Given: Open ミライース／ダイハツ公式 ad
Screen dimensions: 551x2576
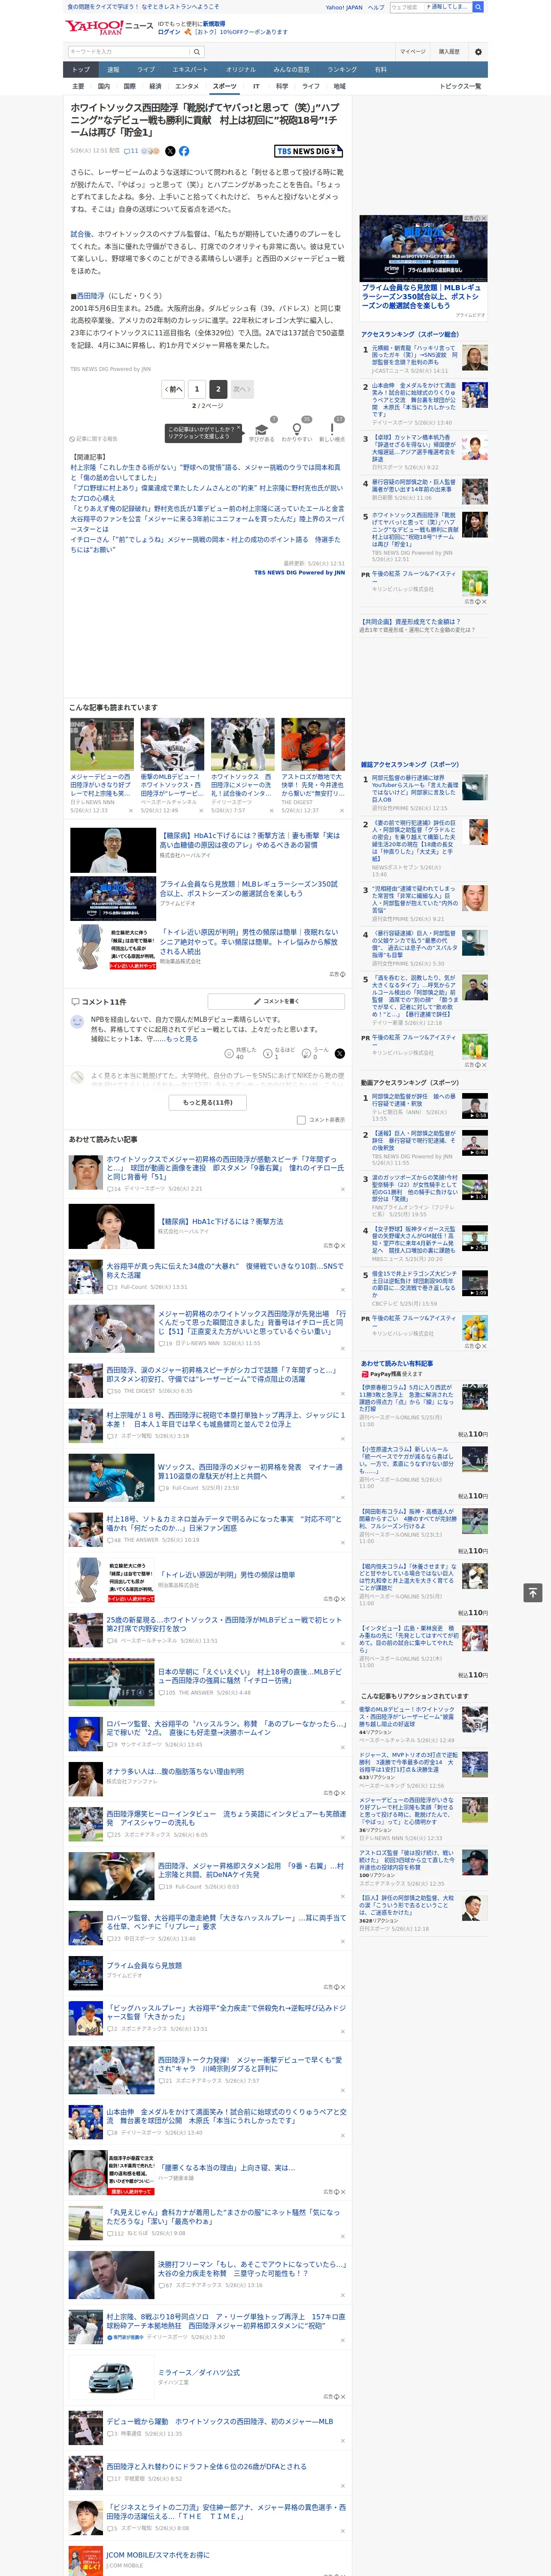Looking at the screenshot, I should (199, 2372).
